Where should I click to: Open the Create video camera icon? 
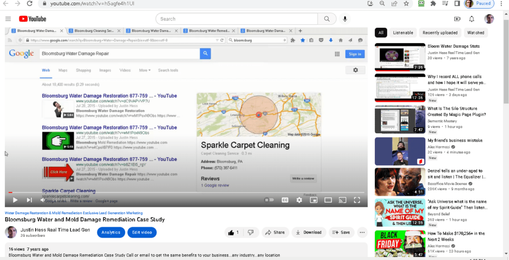(457, 19)
